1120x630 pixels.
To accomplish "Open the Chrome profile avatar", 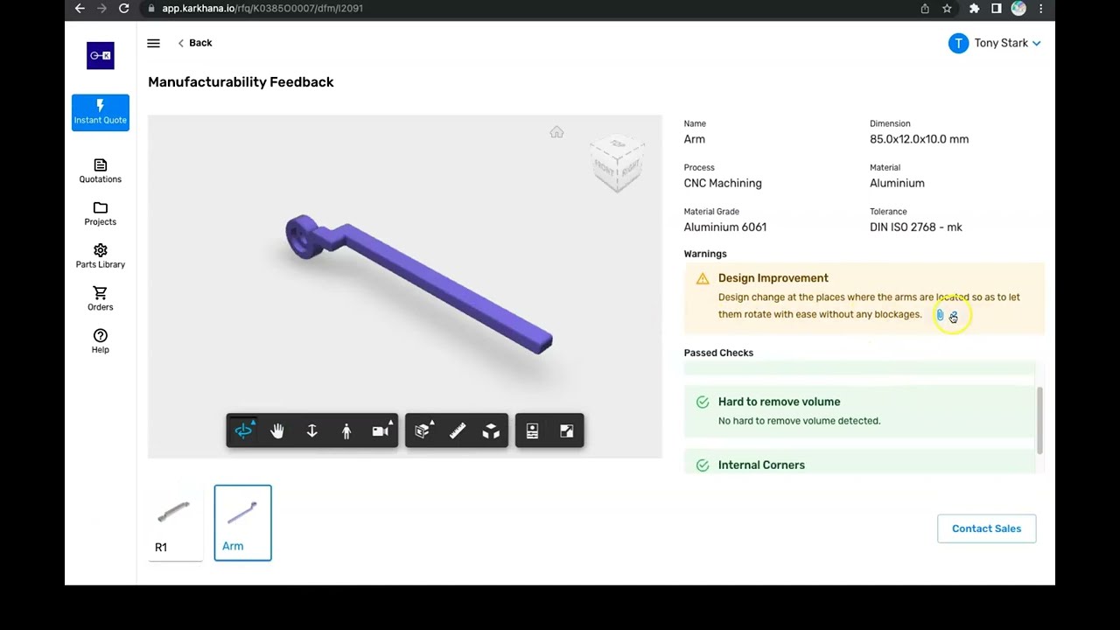I will (1018, 9).
